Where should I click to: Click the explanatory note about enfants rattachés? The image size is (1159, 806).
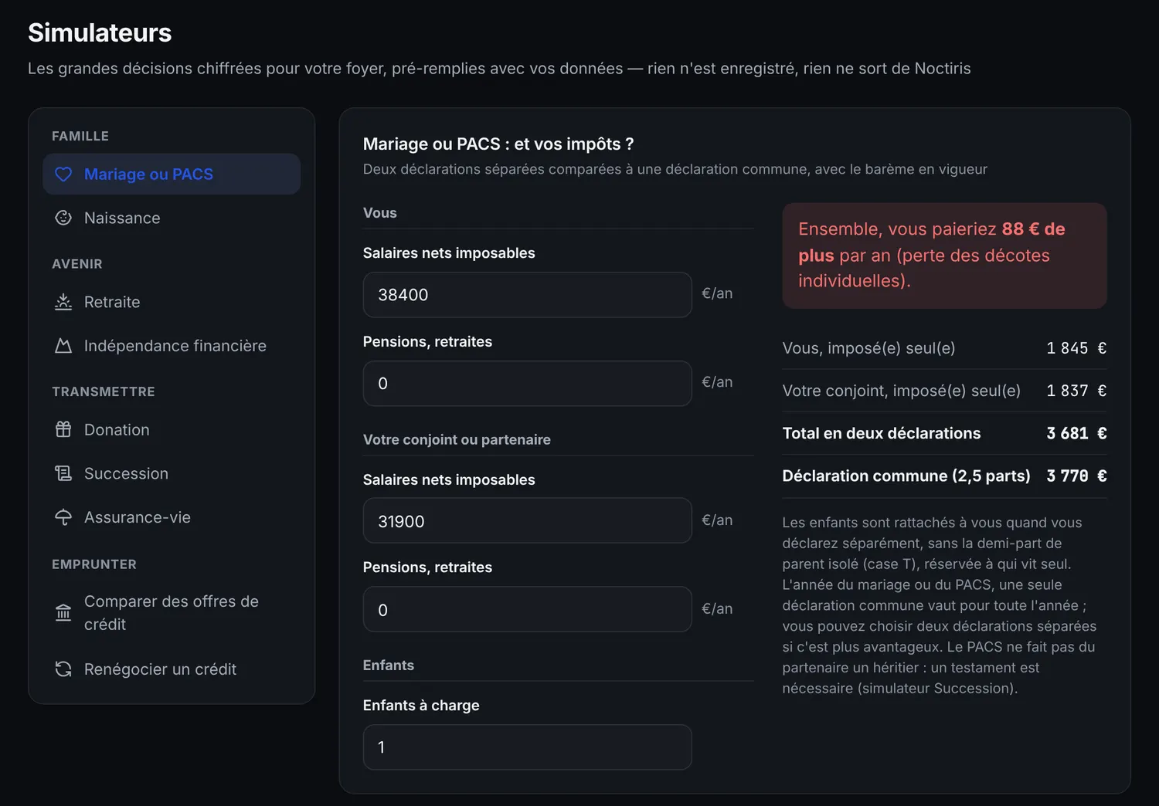940,605
